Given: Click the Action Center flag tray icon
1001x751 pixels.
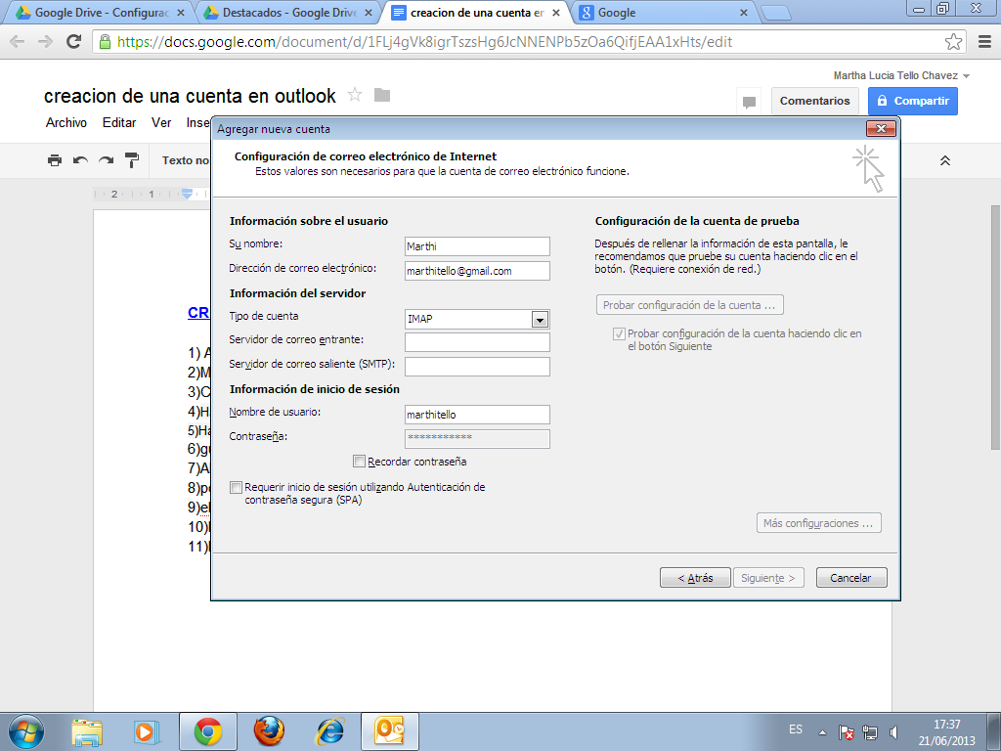Looking at the screenshot, I should pyautogui.click(x=847, y=732).
